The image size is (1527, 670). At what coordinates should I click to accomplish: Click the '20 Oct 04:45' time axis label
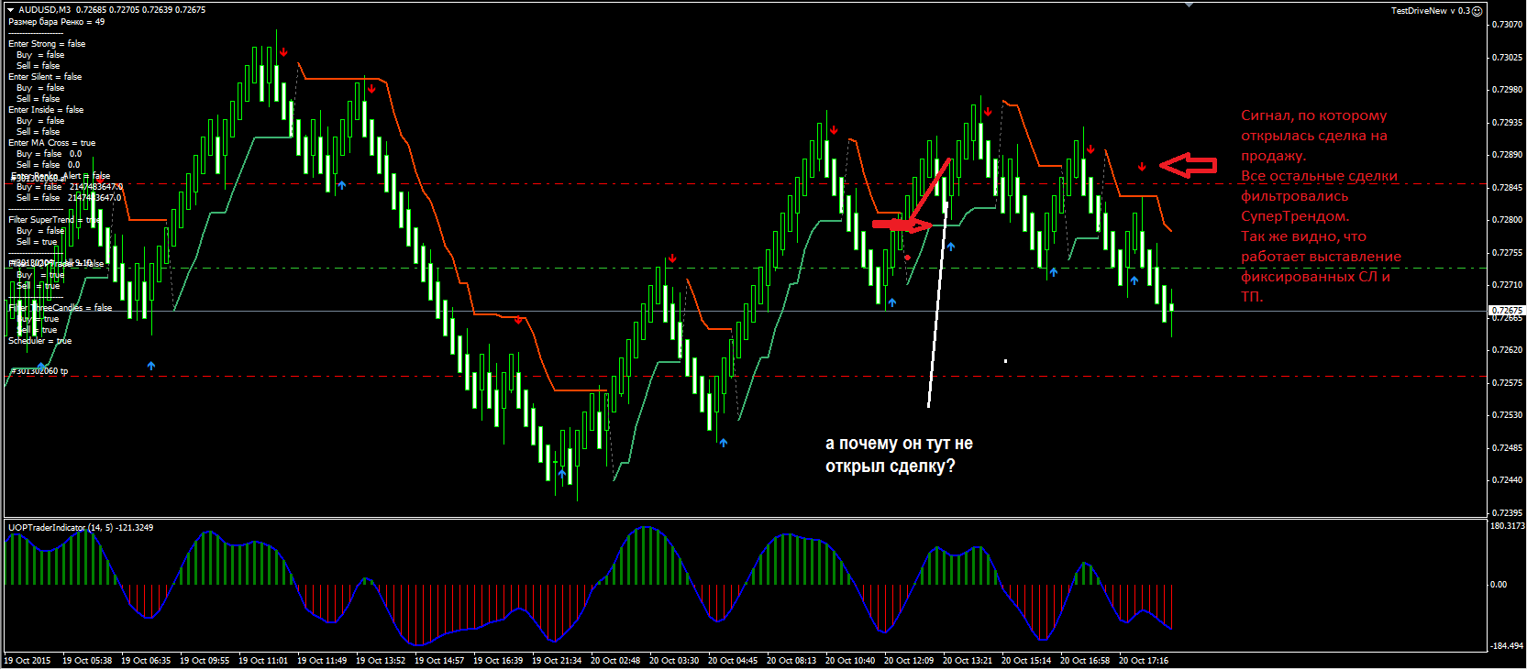[x=733, y=661]
